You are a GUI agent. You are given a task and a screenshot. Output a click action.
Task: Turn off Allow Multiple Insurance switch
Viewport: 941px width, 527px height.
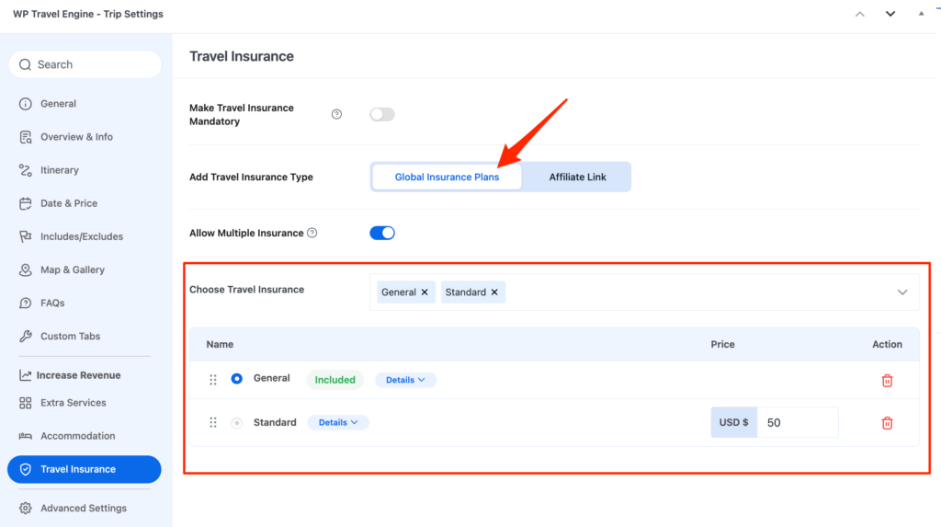coord(381,233)
